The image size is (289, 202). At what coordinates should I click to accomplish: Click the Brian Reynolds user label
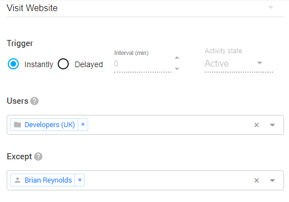(48, 180)
